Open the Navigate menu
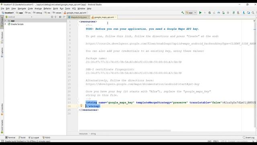This screenshot has width=257, height=145. pos(22,8)
